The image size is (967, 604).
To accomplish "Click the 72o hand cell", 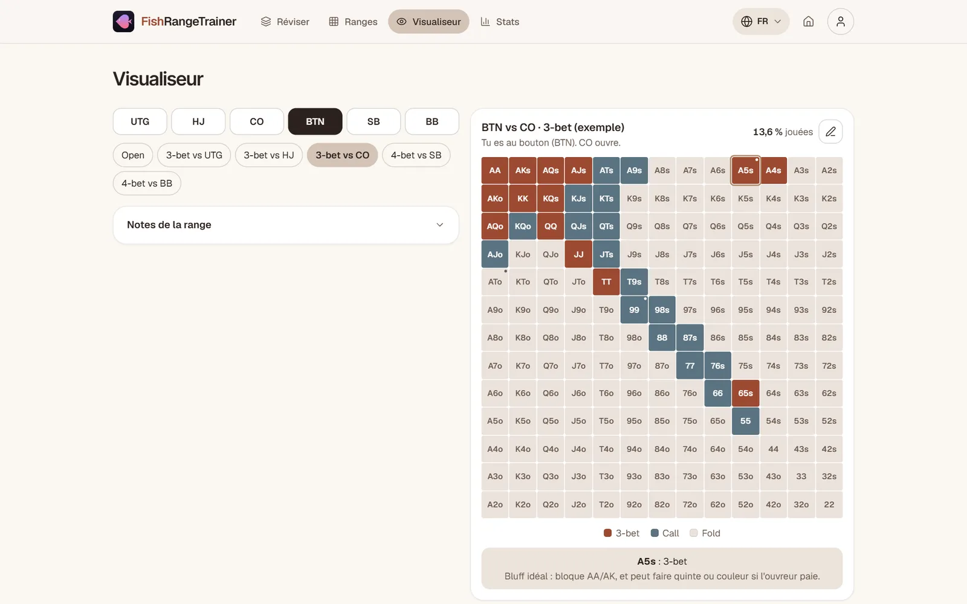I will click(x=690, y=504).
